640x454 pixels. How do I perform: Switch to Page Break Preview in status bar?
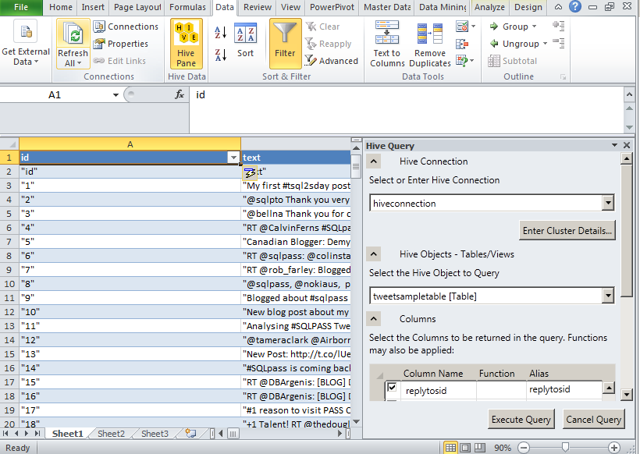tap(479, 448)
